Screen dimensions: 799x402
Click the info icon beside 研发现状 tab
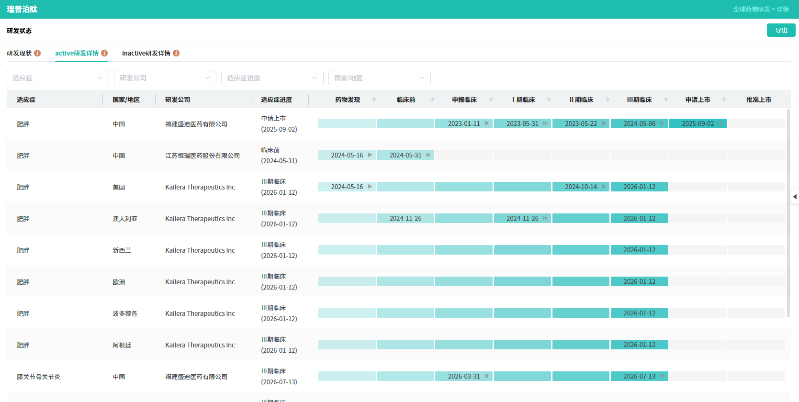click(x=37, y=53)
